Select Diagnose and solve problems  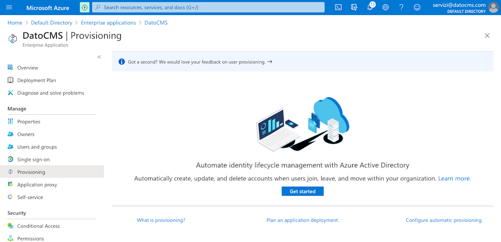[52, 93]
